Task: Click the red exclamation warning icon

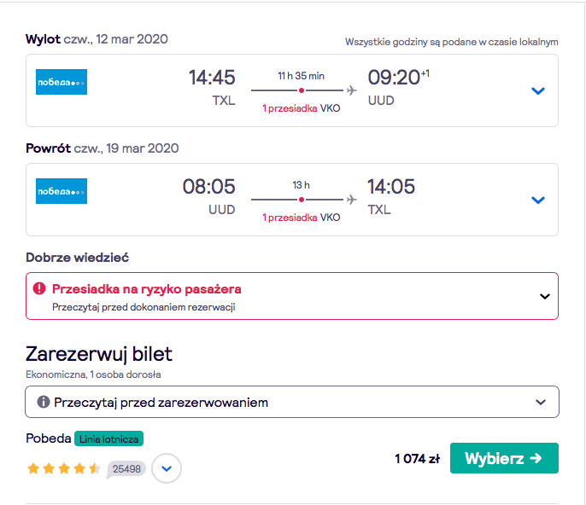Action: point(39,288)
